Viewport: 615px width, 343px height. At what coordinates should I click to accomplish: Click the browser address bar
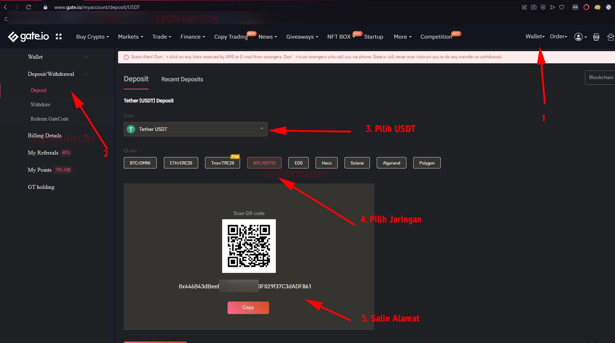click(97, 7)
